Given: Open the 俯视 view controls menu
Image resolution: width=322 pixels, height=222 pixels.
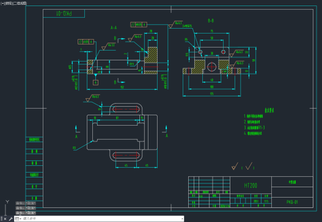Looking at the screenshot, I should click(x=9, y=3).
